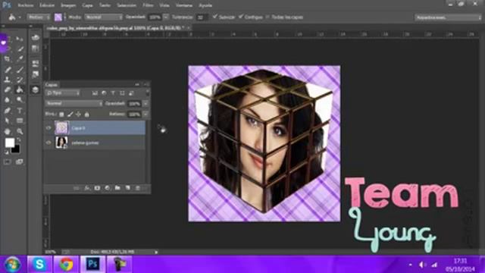
Task: Open the Capa menu
Action: 87,5
